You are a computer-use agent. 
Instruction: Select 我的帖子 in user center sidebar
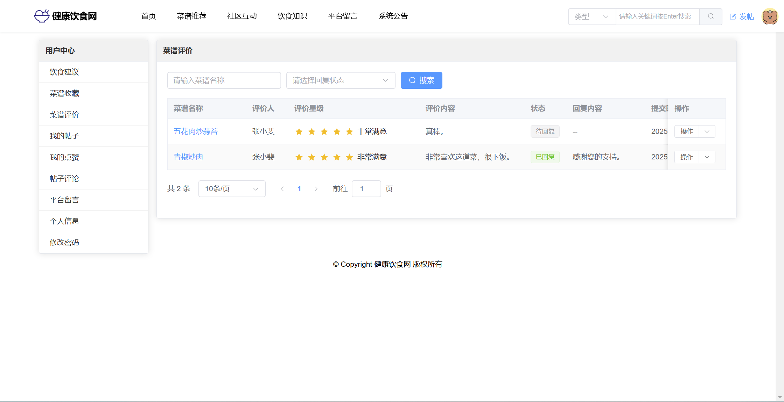pos(64,136)
